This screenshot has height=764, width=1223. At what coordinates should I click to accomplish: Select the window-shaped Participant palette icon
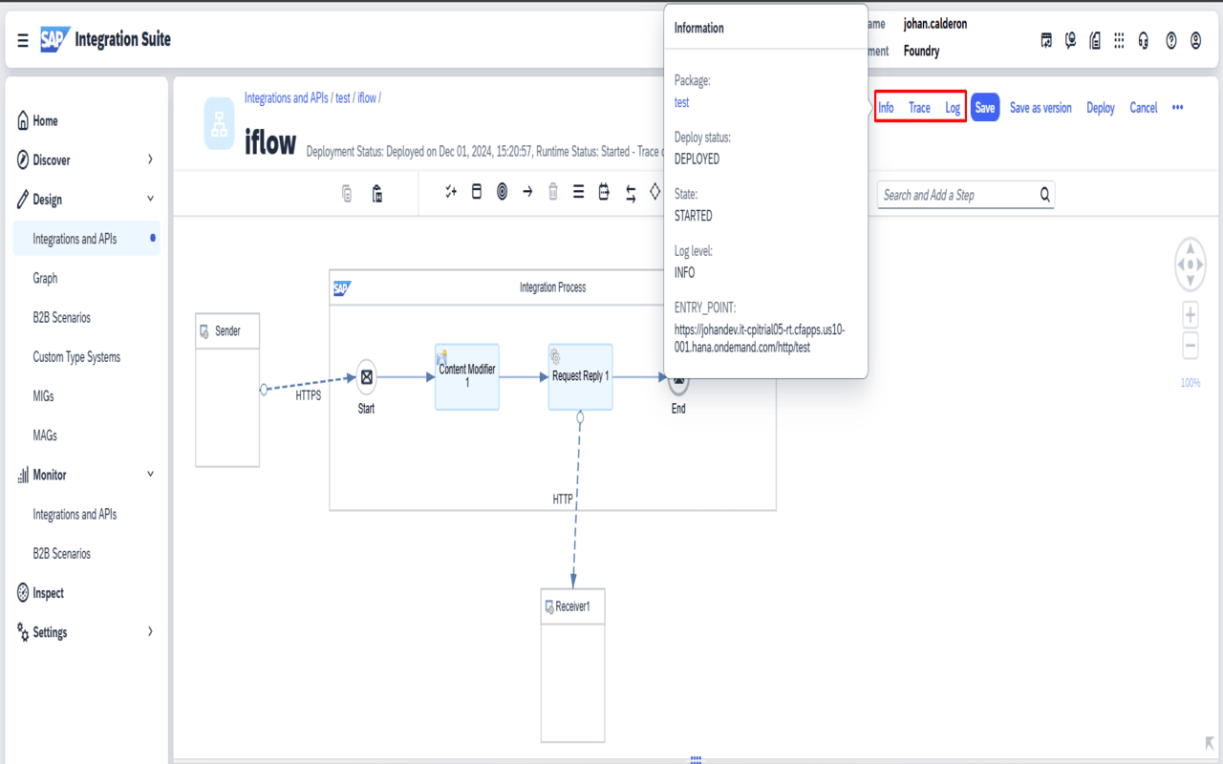pyautogui.click(x=477, y=192)
